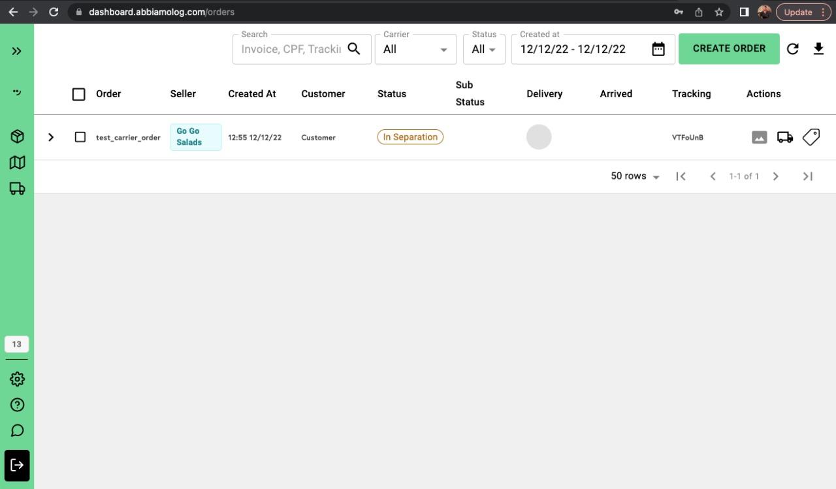Open help question-mark icon

pyautogui.click(x=17, y=405)
